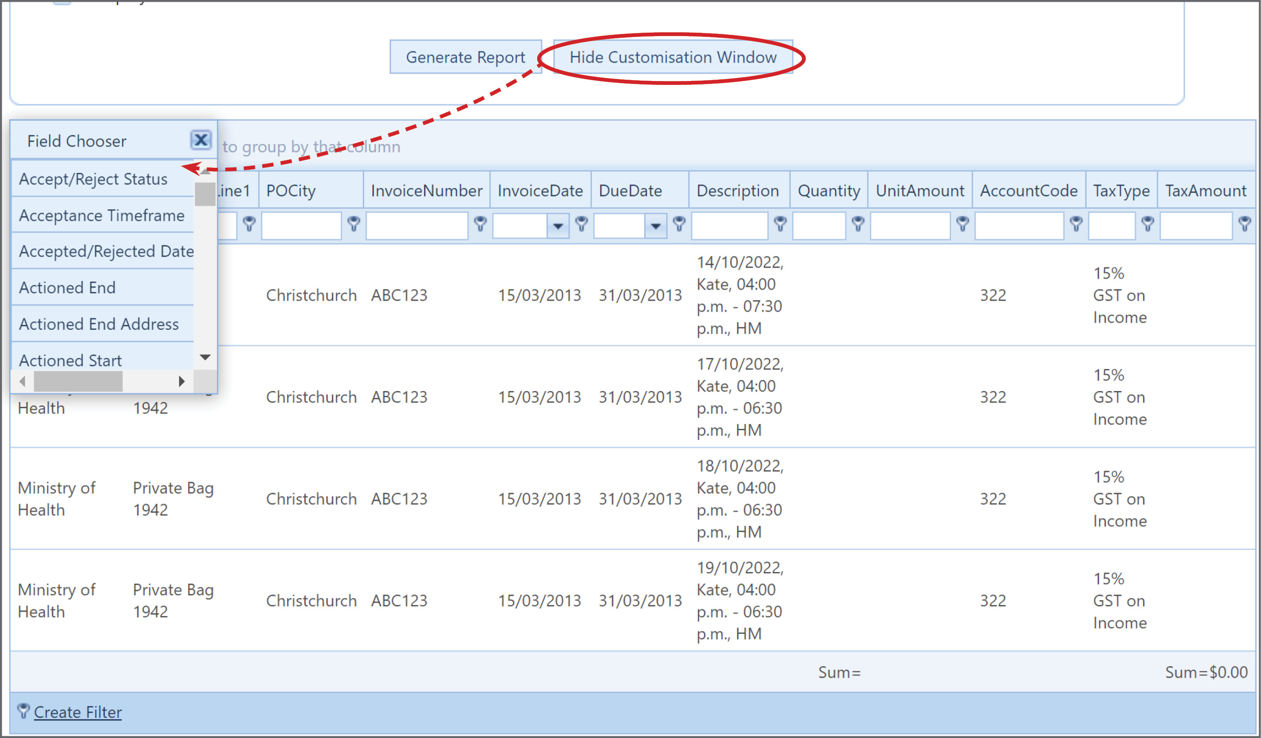The image size is (1261, 738).
Task: Click the InvoiceDate filter date field
Action: (x=520, y=225)
